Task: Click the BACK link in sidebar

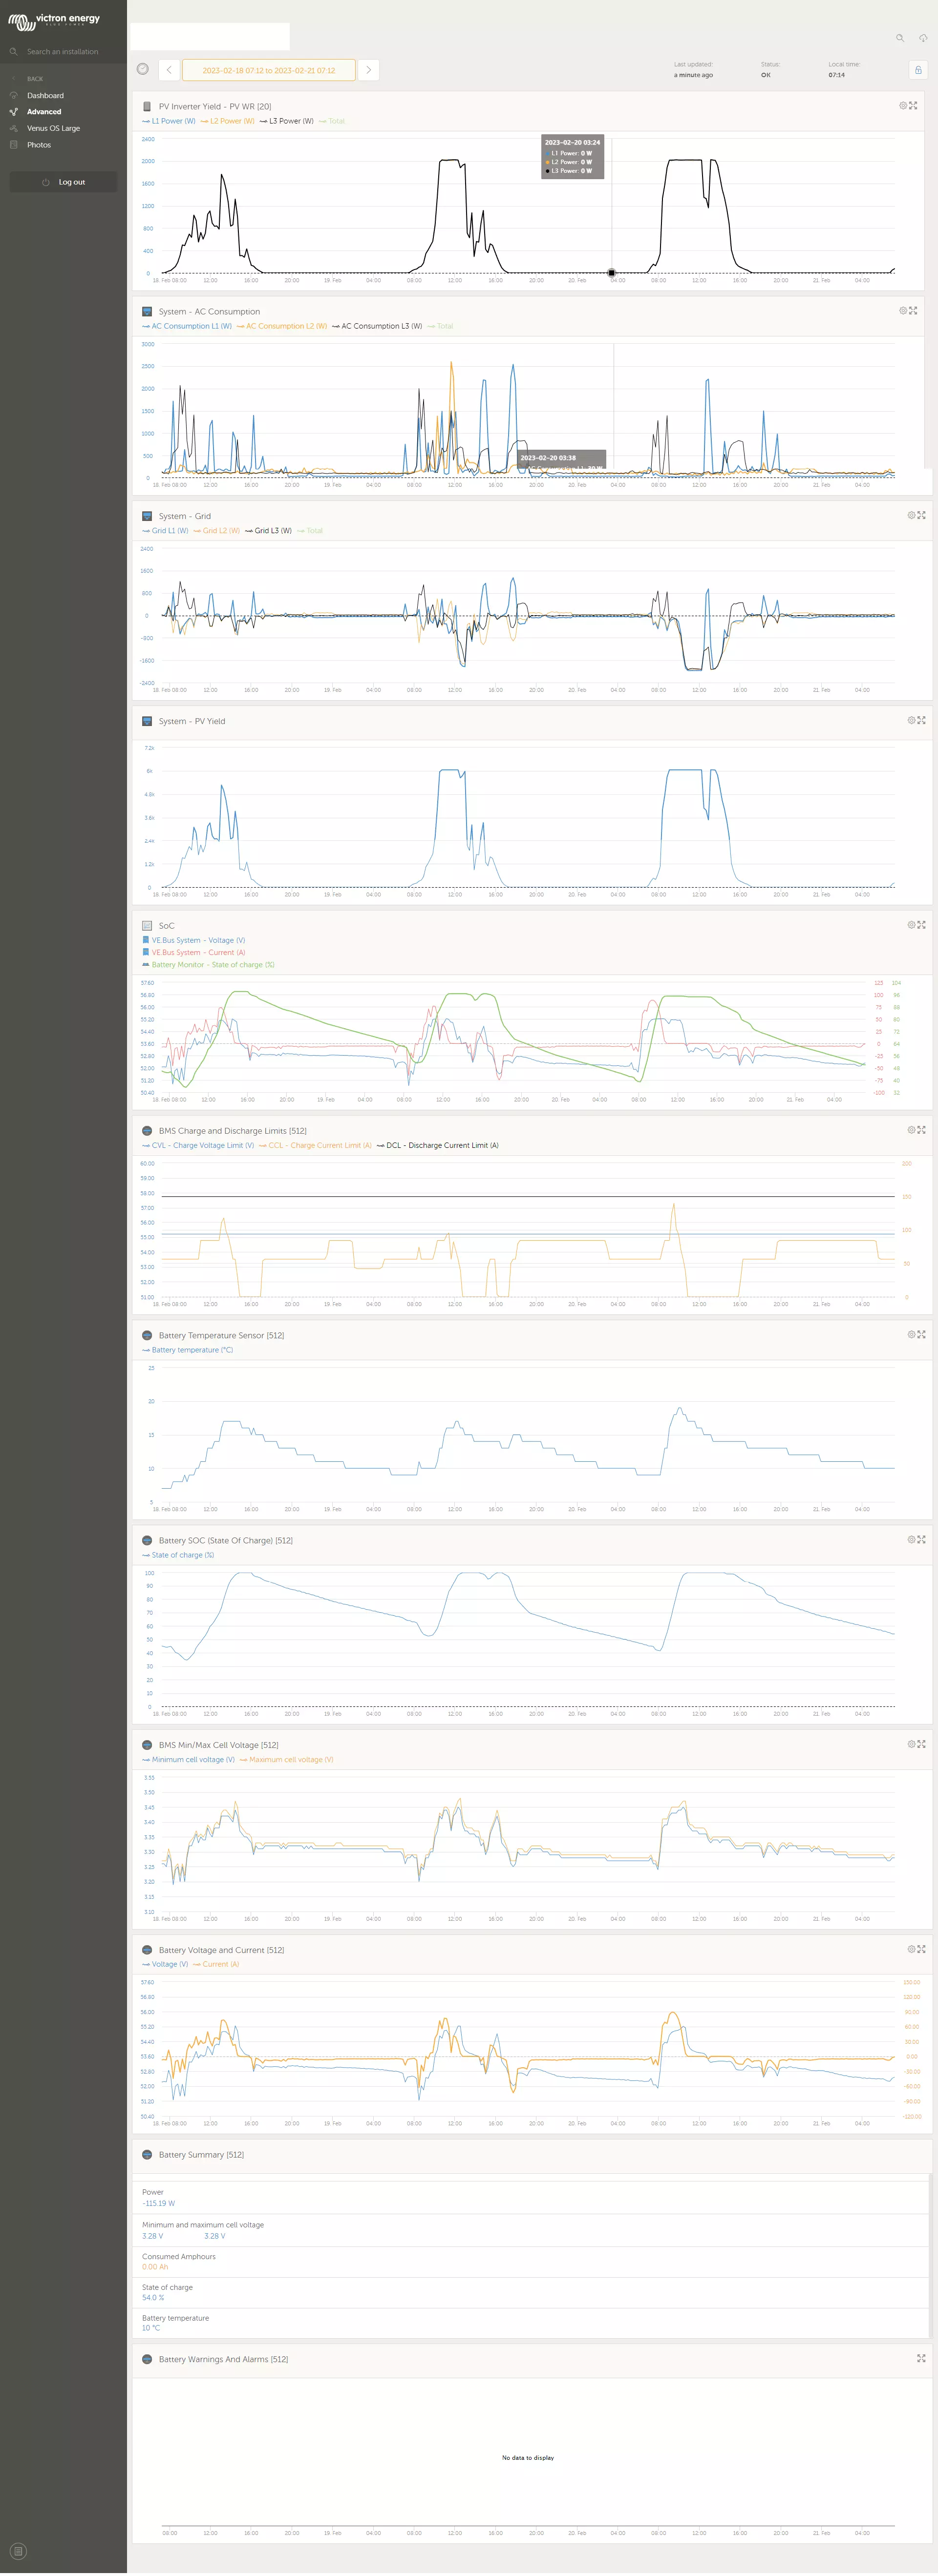Action: (x=35, y=79)
